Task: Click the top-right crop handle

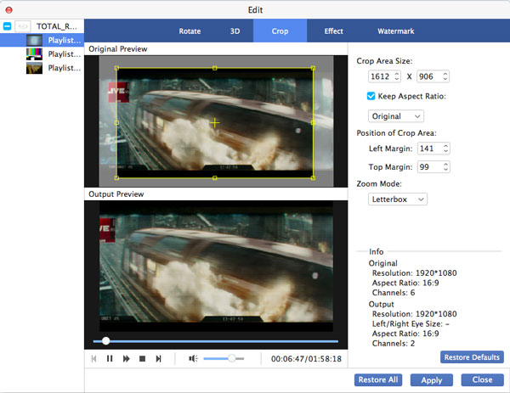Action: click(x=313, y=68)
